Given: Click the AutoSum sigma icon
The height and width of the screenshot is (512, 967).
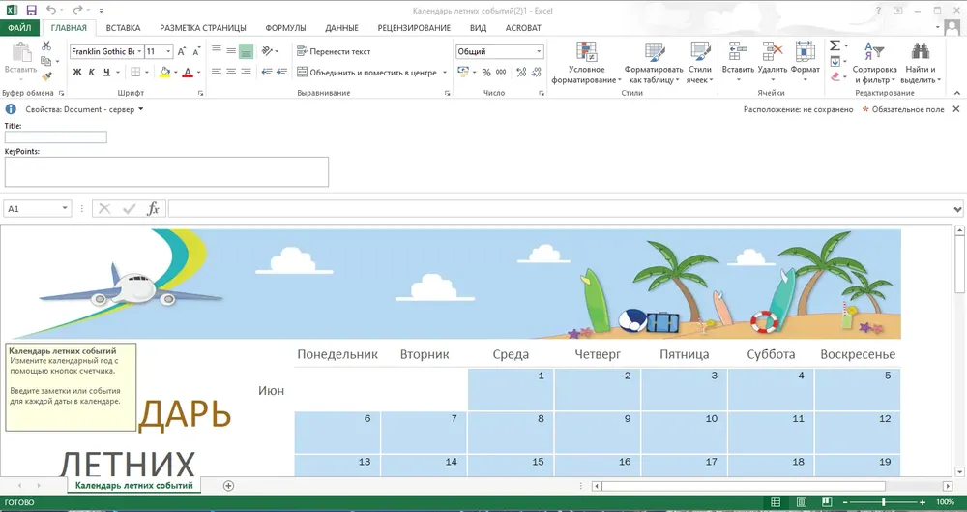Looking at the screenshot, I should 835,45.
